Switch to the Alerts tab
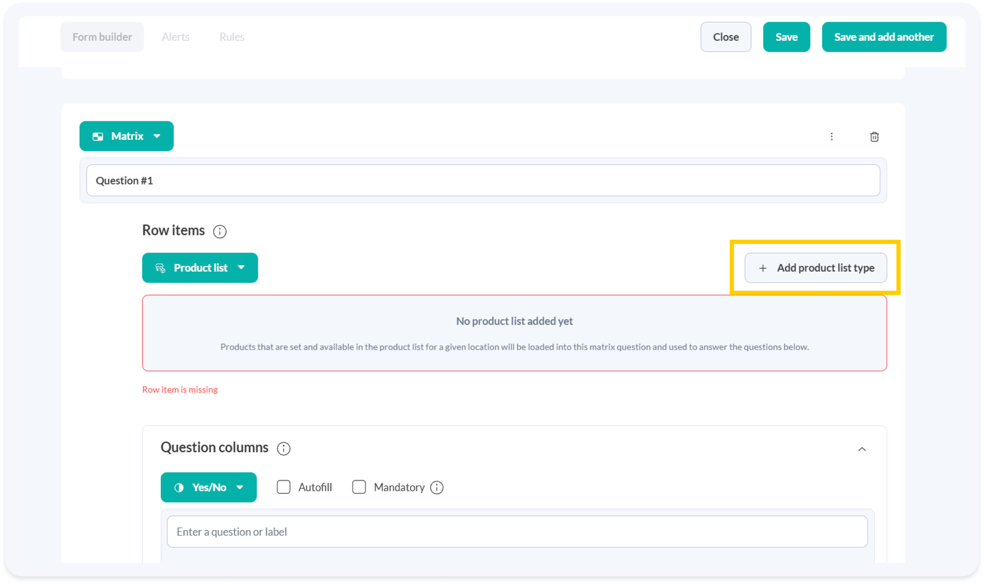 [176, 37]
